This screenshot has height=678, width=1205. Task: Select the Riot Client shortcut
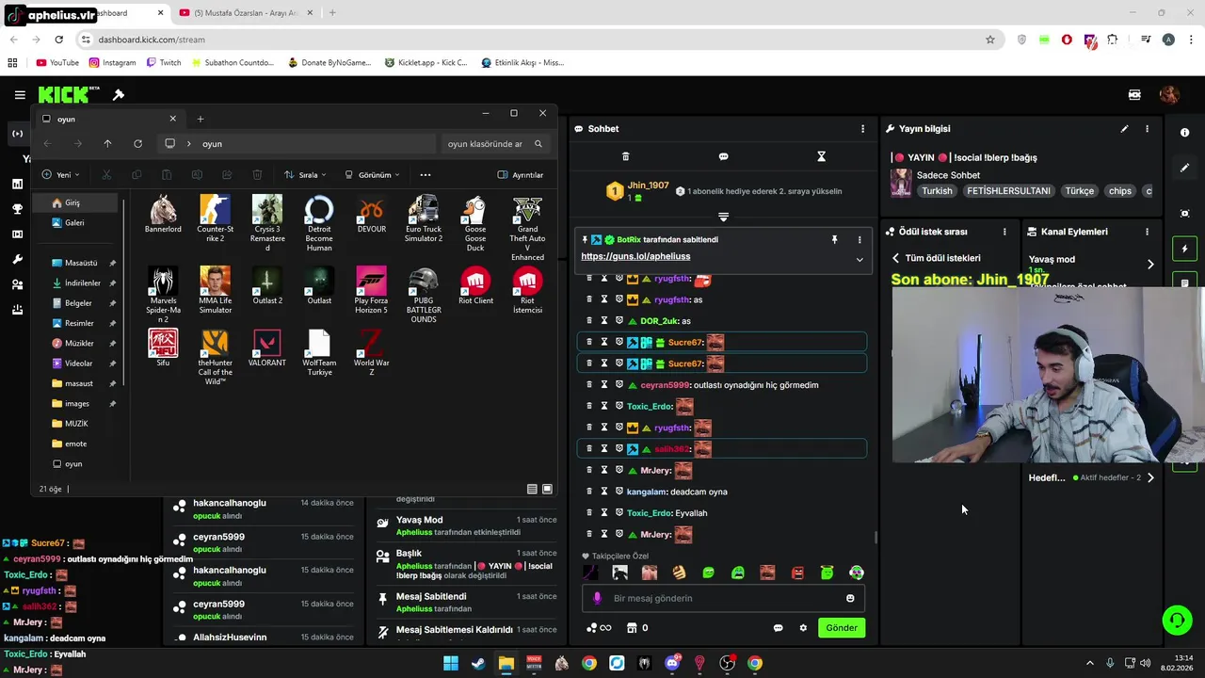pos(475,286)
